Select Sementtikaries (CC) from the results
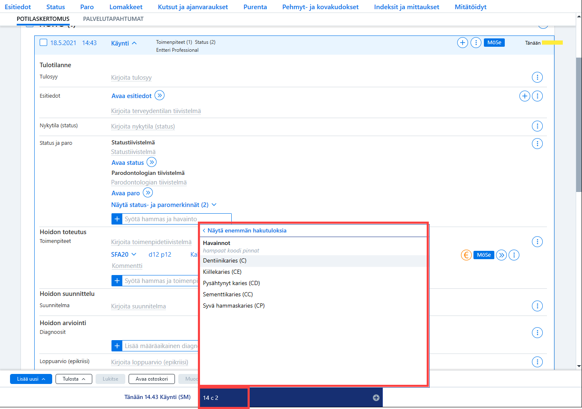Screen dimensions: 582x409 313,295
